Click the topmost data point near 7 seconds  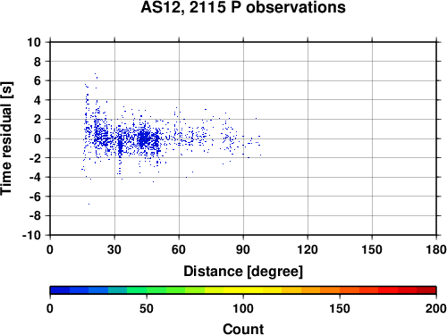pos(95,73)
